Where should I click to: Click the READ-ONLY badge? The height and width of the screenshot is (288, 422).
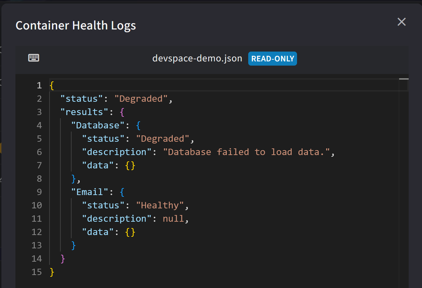[272, 59]
